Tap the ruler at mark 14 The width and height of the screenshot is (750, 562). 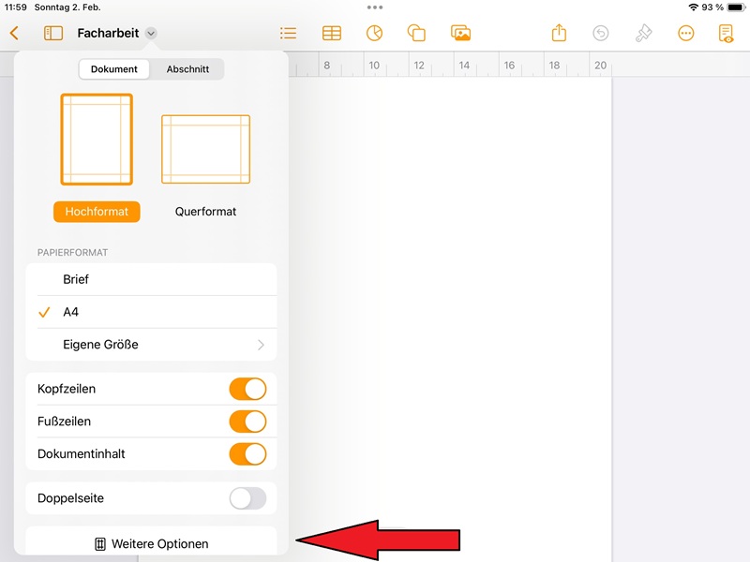pos(464,65)
